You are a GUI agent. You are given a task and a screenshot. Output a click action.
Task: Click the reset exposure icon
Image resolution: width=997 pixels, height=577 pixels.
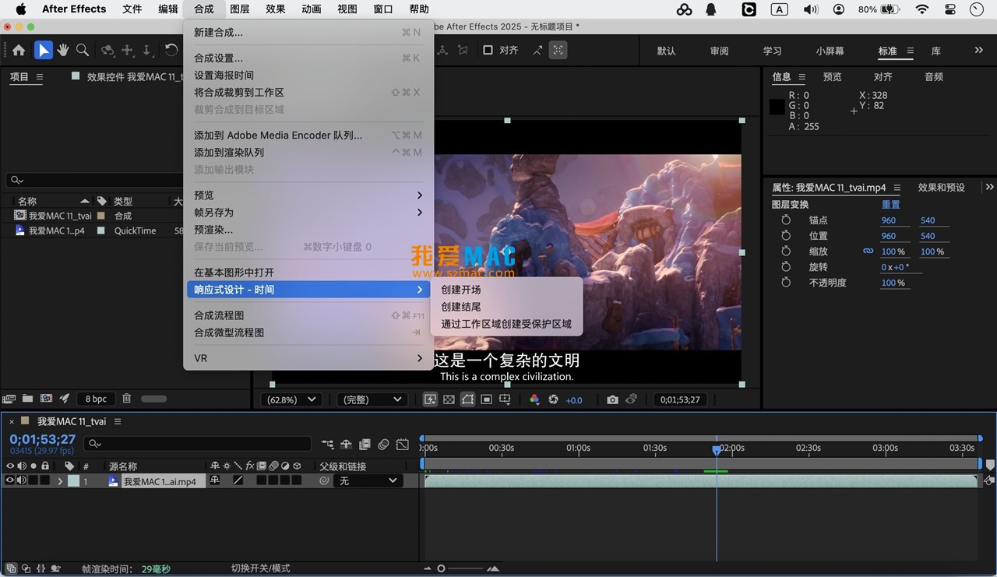click(554, 399)
